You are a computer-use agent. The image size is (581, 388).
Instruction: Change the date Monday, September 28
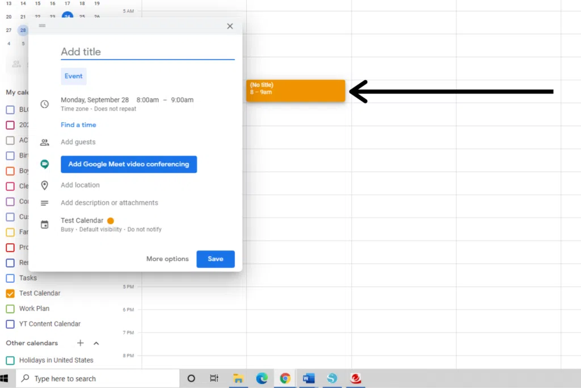(x=95, y=100)
